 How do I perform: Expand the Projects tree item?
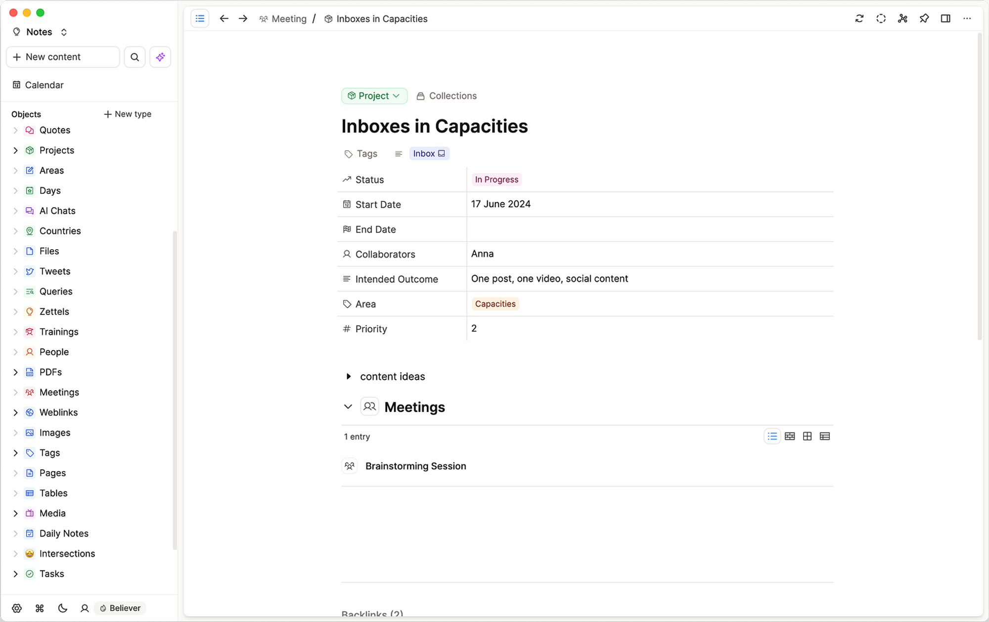point(15,150)
